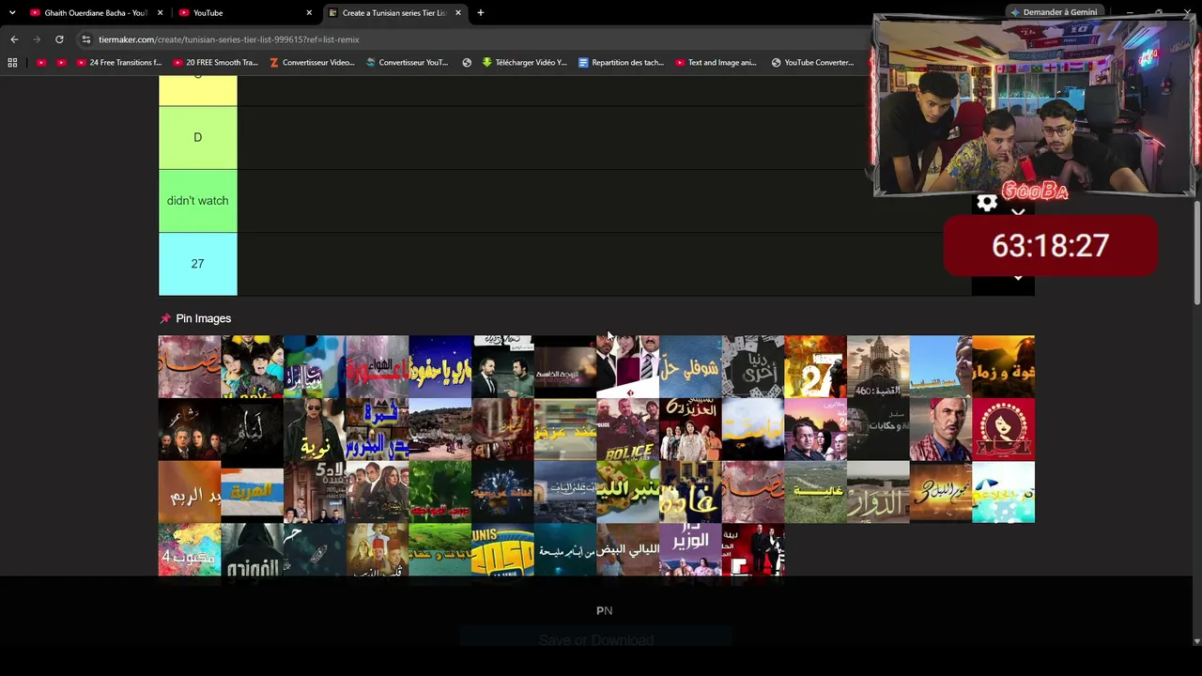Select the شوفلي حل series thumbnail
The image size is (1202, 676).
coord(690,367)
